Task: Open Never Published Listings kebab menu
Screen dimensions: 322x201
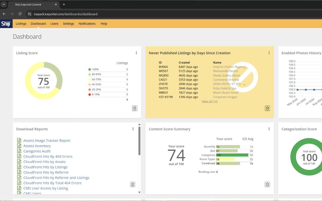Action: [x=269, y=53]
